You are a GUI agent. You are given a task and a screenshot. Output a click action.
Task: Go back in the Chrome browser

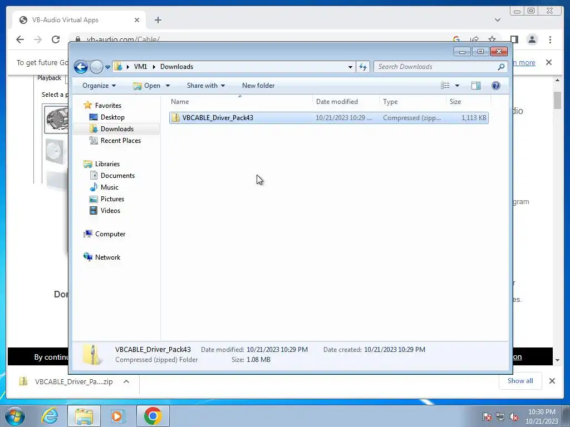(20, 39)
